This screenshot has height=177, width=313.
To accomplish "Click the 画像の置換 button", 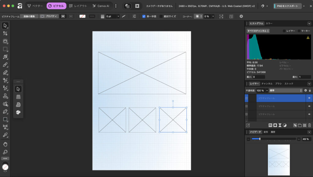I will click(29, 16).
